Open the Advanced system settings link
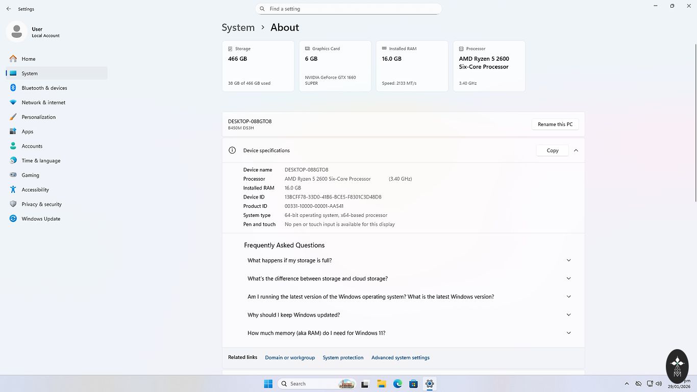 (400, 358)
